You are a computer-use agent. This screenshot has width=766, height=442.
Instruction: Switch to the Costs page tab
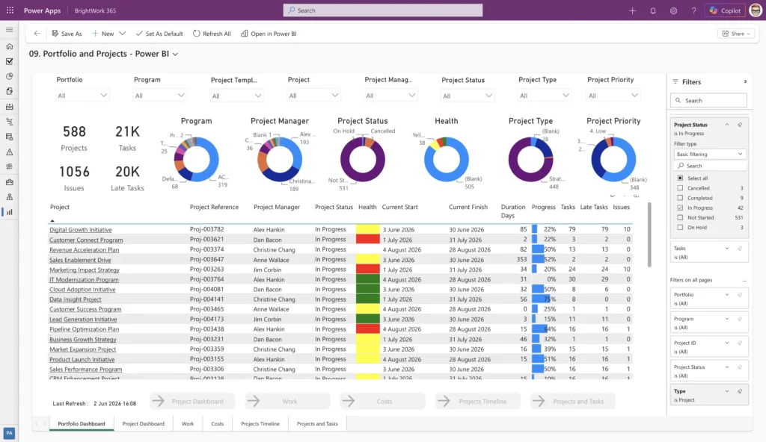(x=218, y=423)
